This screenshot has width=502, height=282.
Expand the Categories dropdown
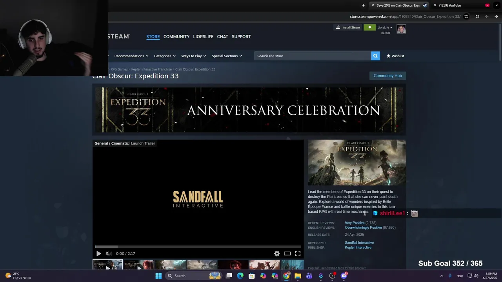pyautogui.click(x=165, y=56)
